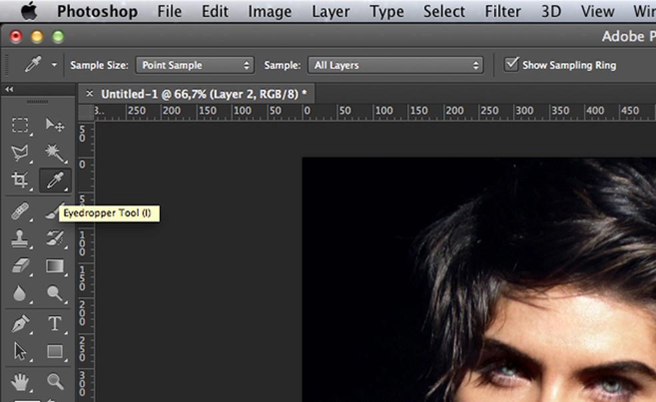Screen dimensions: 656x402
Task: Collapse the toolbox with double arrows
Action: (x=9, y=89)
